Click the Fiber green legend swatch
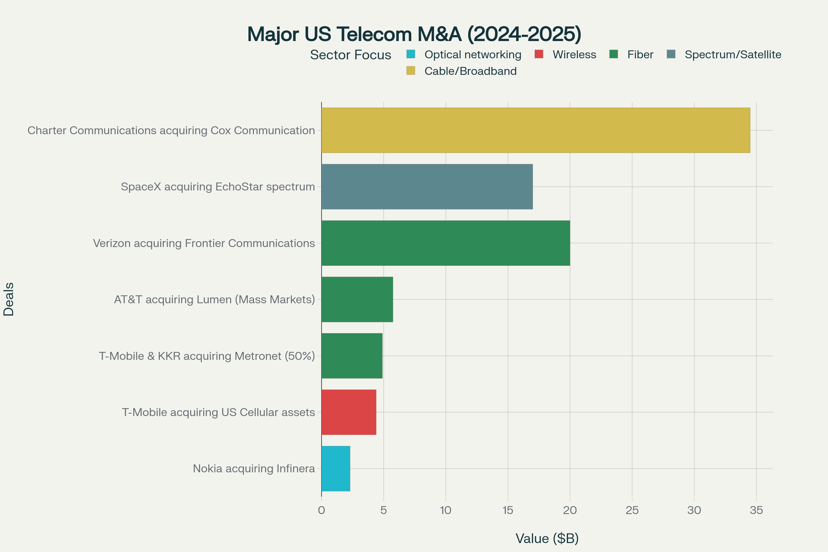828x552 pixels. click(x=614, y=54)
